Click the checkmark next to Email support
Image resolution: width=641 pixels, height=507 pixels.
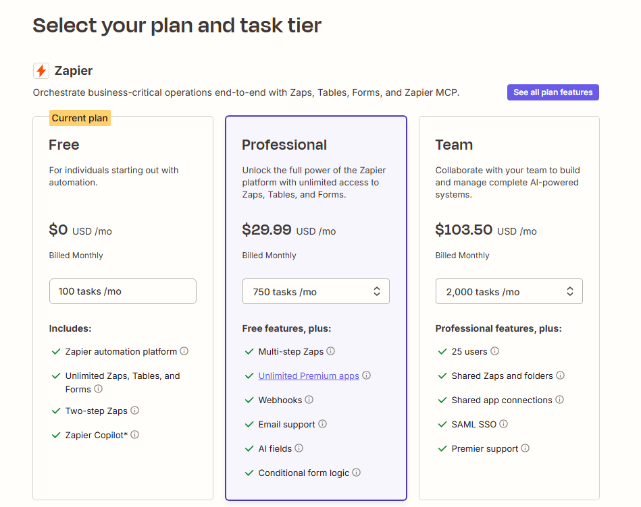pos(249,424)
